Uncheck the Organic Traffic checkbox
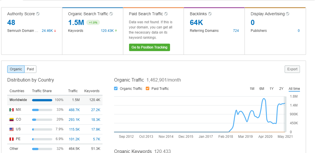This screenshot has height=153, width=319. (116, 88)
